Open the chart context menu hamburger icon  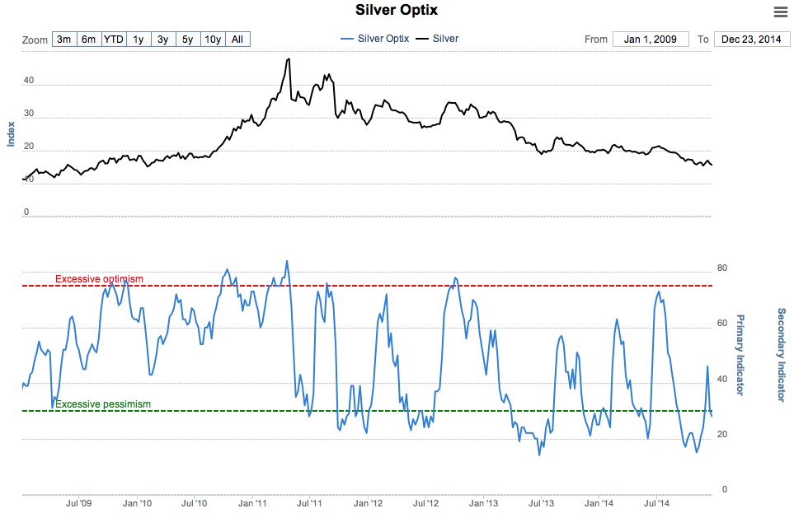pyautogui.click(x=780, y=12)
